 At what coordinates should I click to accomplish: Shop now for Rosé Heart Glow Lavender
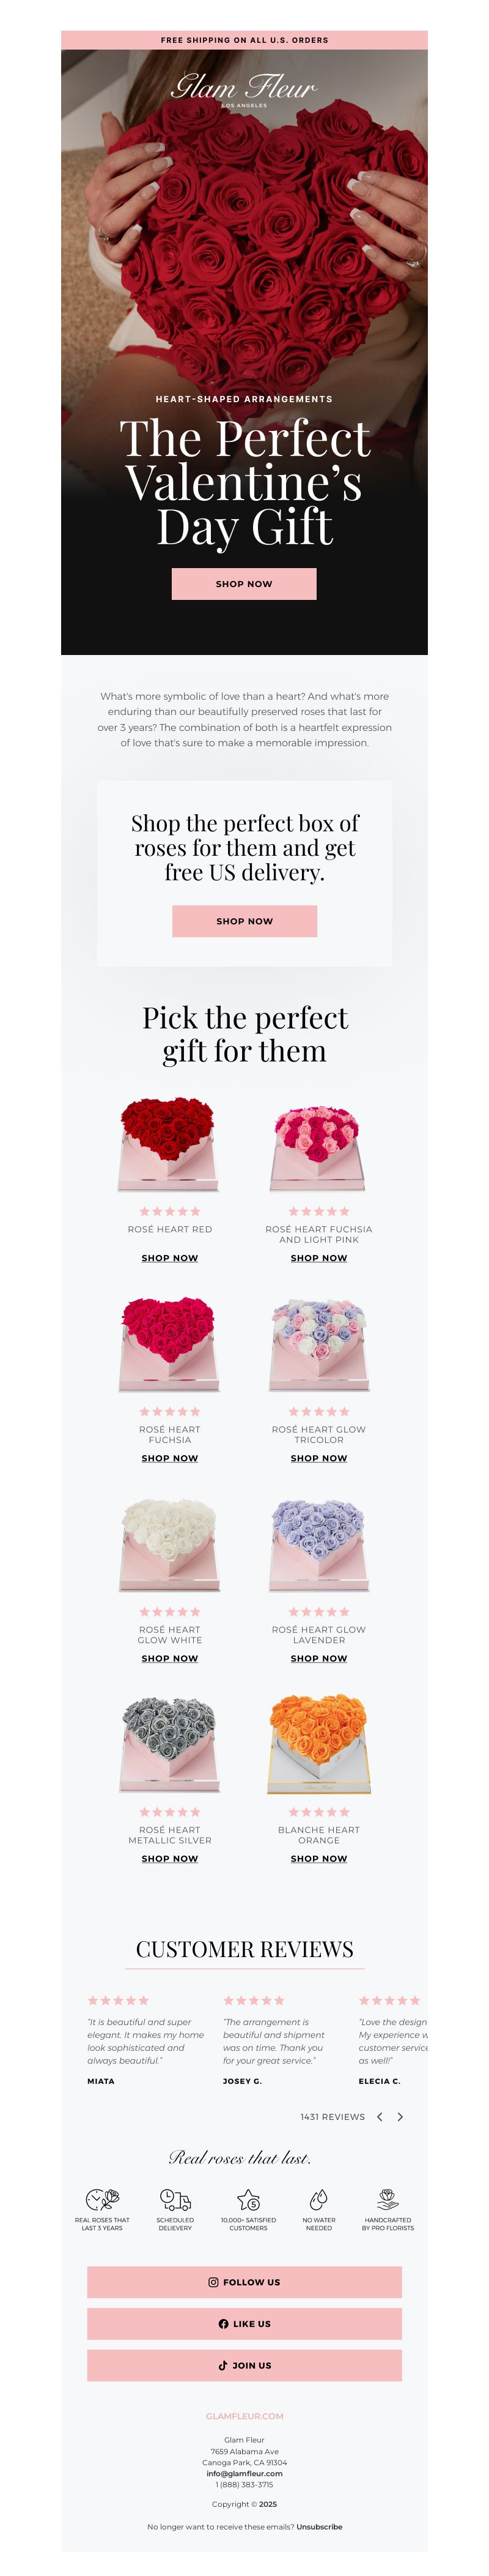319,1657
